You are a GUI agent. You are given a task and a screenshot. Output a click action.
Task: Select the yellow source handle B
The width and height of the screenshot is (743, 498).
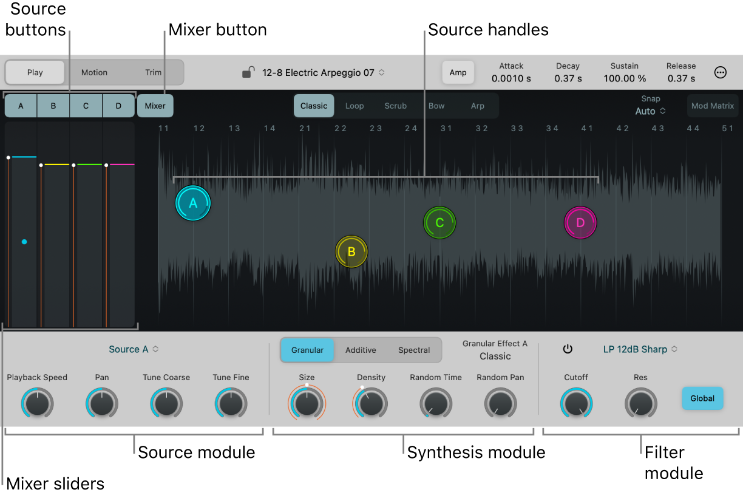click(351, 252)
